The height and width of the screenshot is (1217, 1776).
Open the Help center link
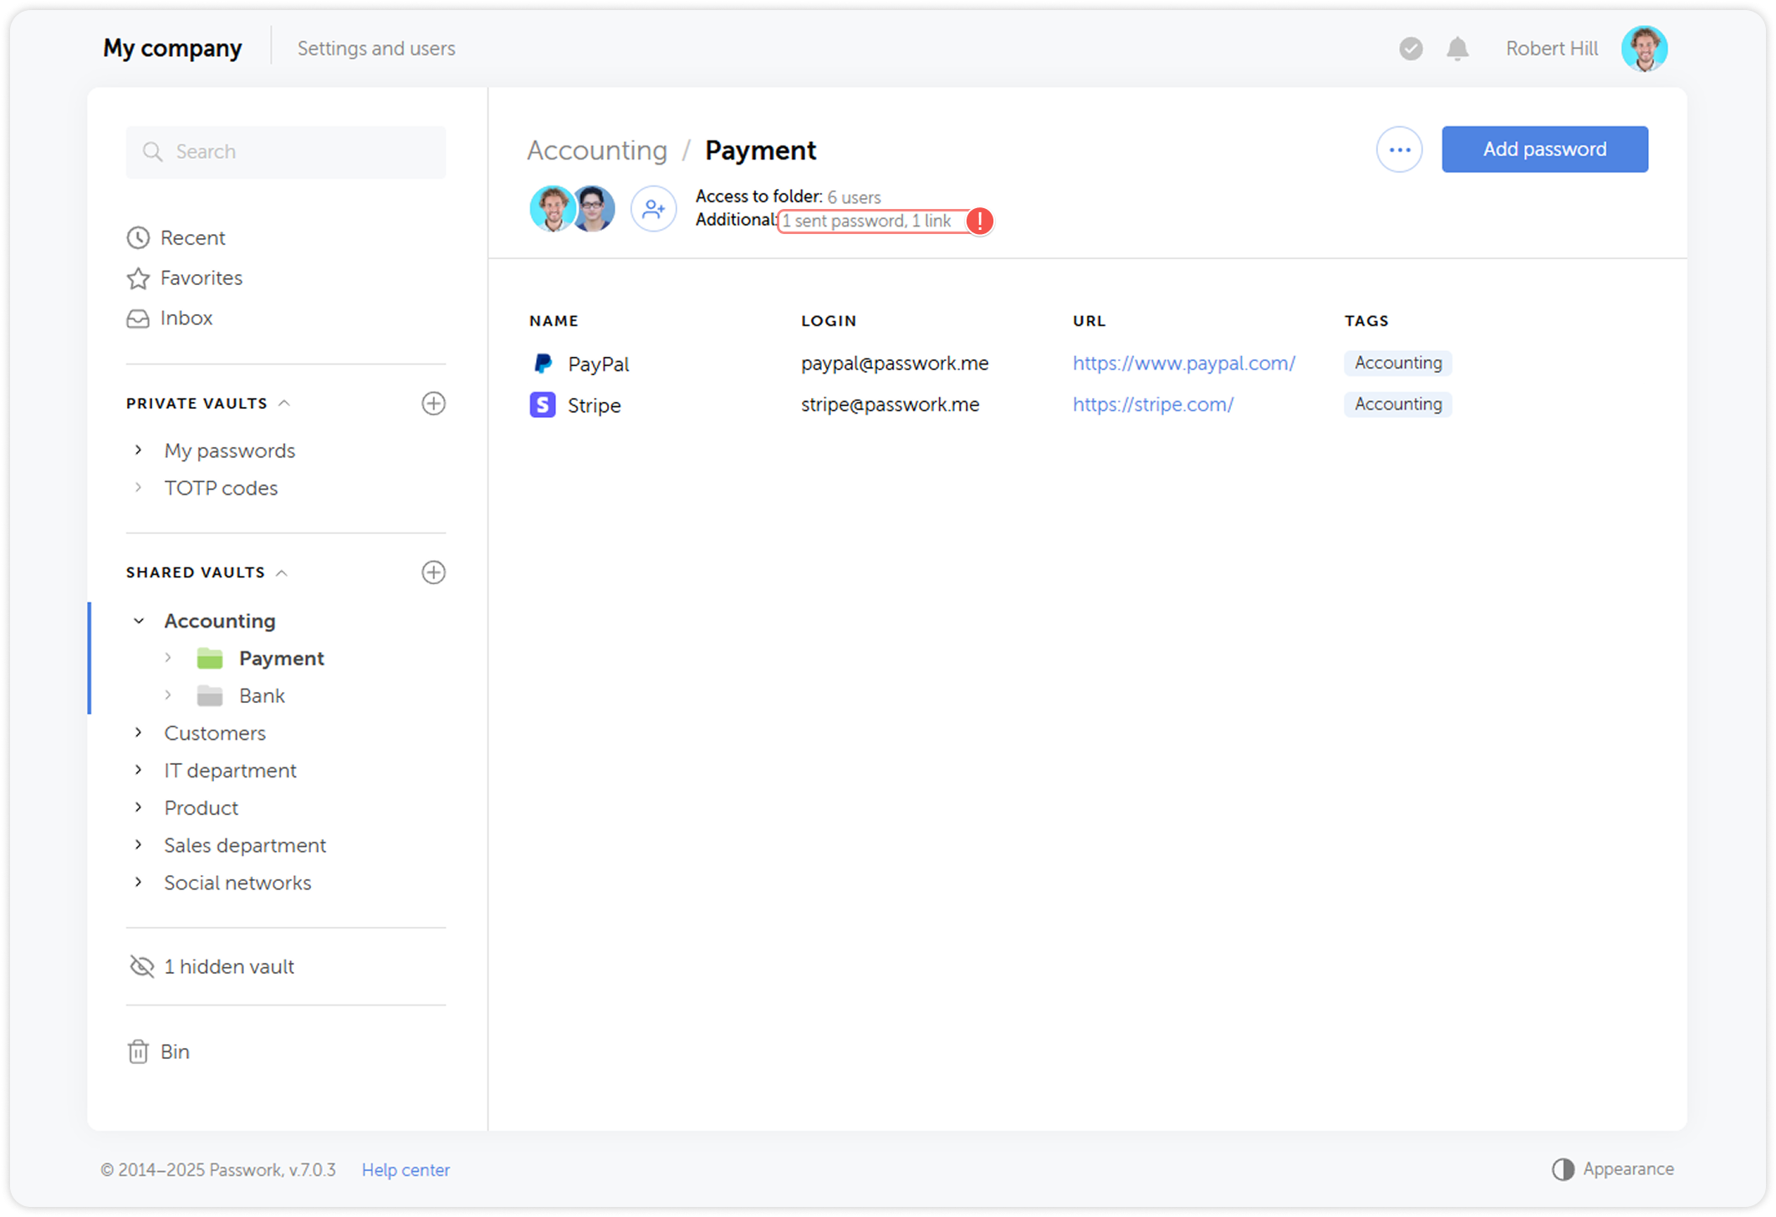point(406,1169)
